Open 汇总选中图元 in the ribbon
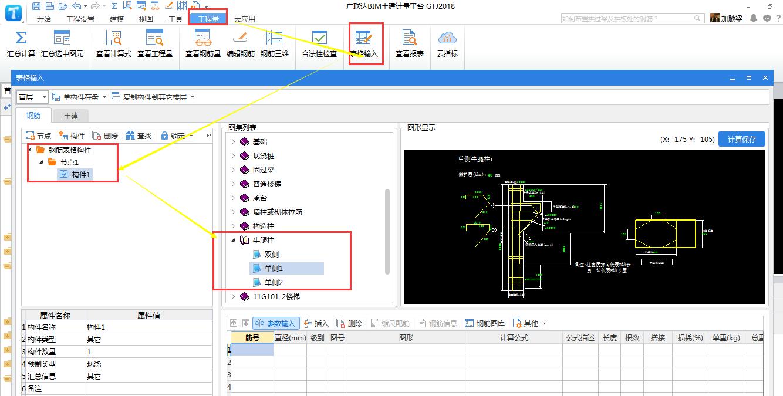This screenshot has height=396, width=783. point(62,44)
